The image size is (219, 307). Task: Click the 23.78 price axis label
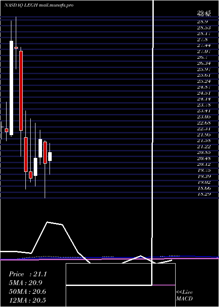tap(204, 105)
